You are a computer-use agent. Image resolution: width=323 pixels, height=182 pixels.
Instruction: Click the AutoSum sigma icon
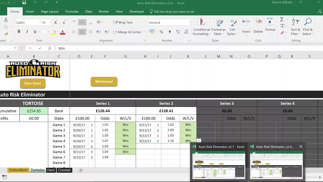(x=282, y=19)
